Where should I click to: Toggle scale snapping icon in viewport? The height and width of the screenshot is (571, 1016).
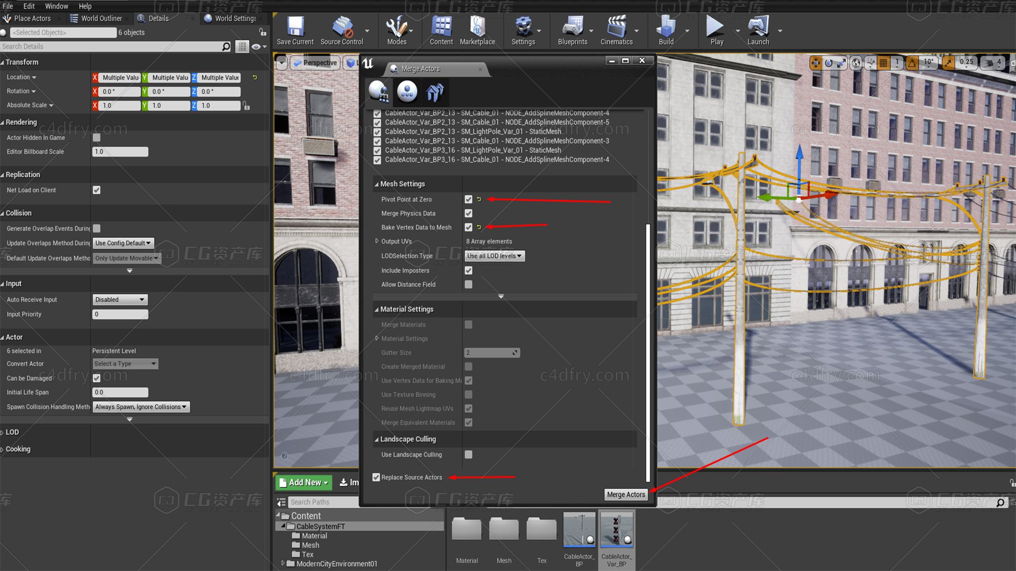948,63
